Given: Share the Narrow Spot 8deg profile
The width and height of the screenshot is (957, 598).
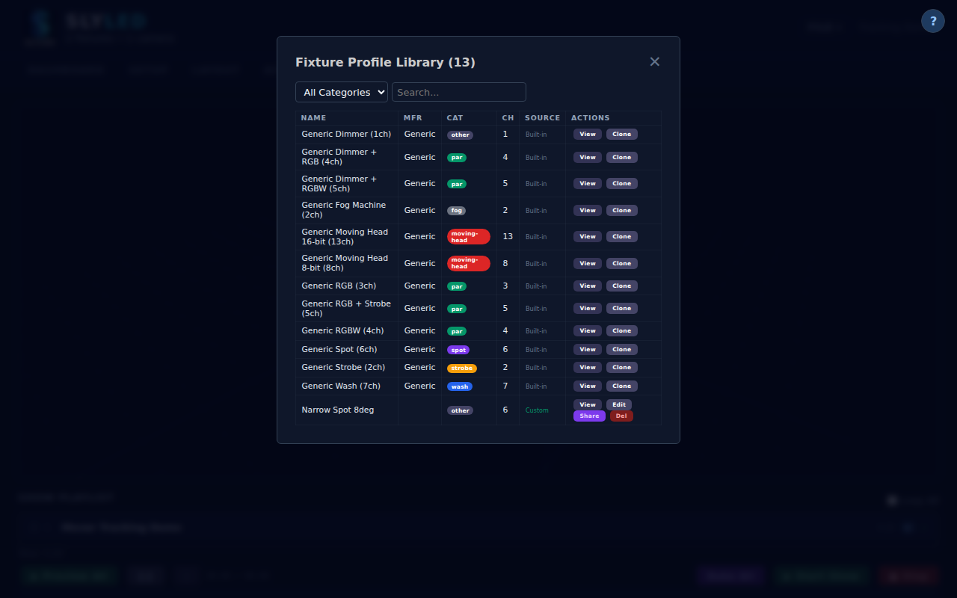Looking at the screenshot, I should click(x=589, y=416).
